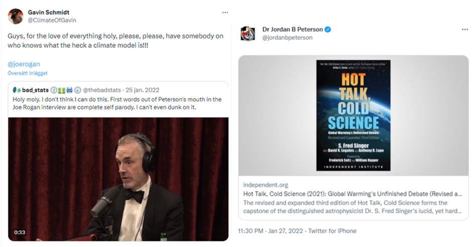Screen dimensions: 474x247
Task: Open the independent.org link domain
Action: (265, 185)
